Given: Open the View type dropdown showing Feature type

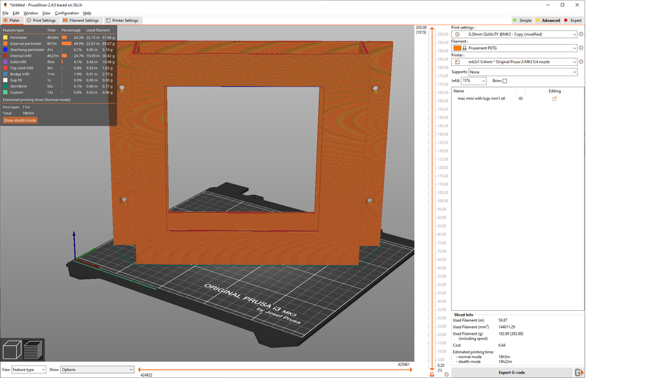Looking at the screenshot, I should click(x=28, y=370).
